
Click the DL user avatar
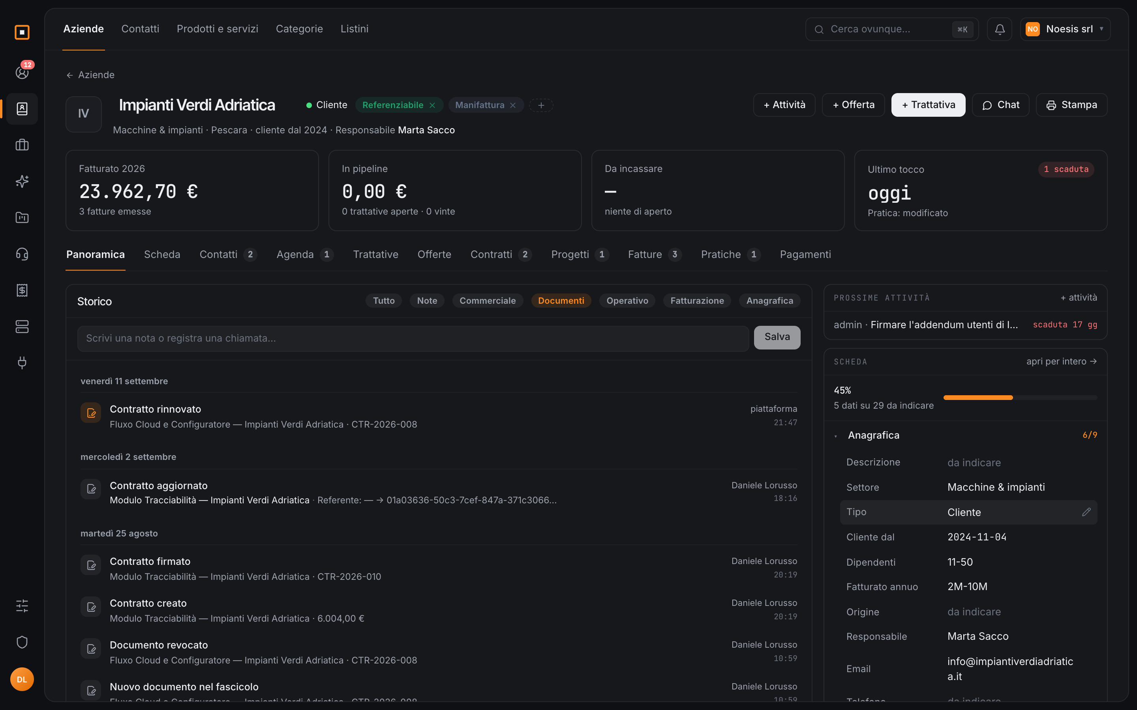click(x=22, y=679)
